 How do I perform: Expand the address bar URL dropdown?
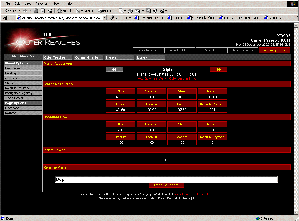click(105, 18)
